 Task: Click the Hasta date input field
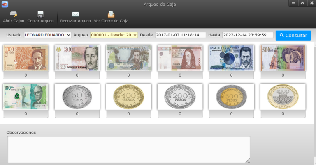pyautogui.click(x=248, y=35)
